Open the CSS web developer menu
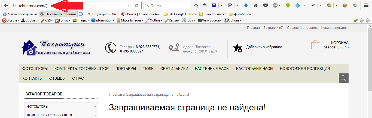372x118 pixels. tap(47, 20)
